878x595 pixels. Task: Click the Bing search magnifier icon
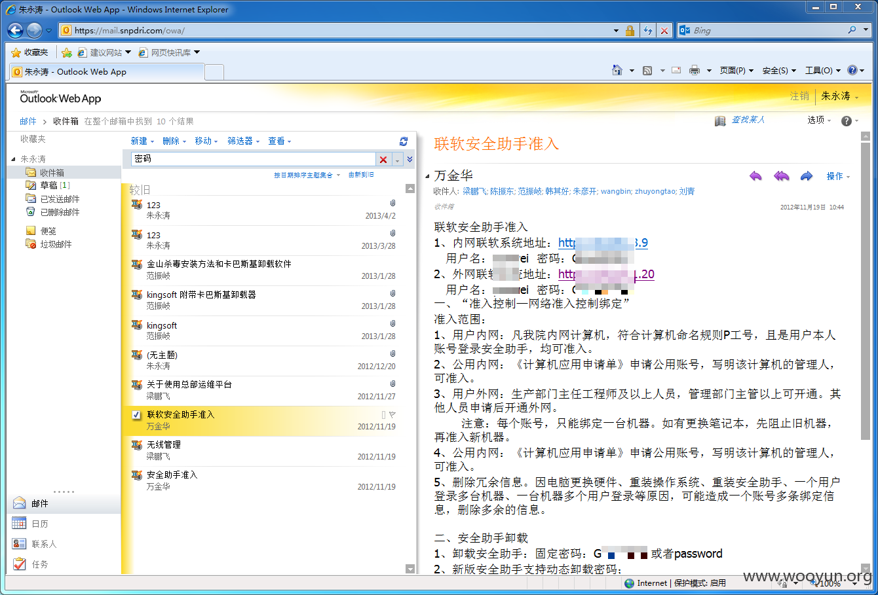coord(852,30)
